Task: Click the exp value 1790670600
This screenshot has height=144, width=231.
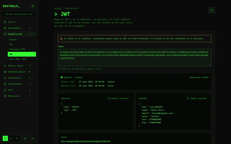Action: [155, 123]
